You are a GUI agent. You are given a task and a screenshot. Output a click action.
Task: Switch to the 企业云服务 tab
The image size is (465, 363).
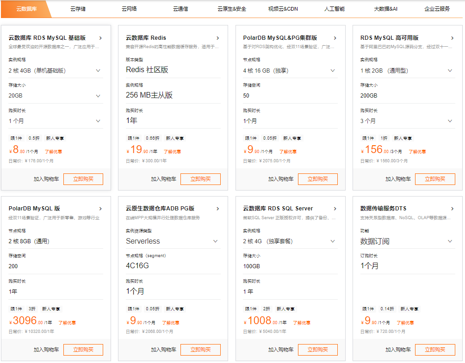pos(437,9)
